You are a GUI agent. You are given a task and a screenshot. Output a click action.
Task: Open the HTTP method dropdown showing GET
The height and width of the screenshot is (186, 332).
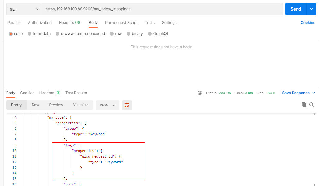coord(24,9)
